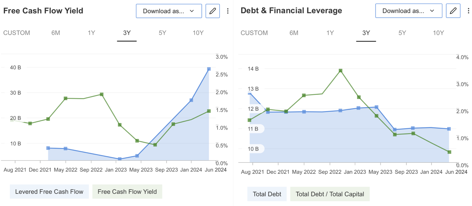Toggle the Total Debt legend series
The height and width of the screenshot is (206, 472).
click(267, 194)
